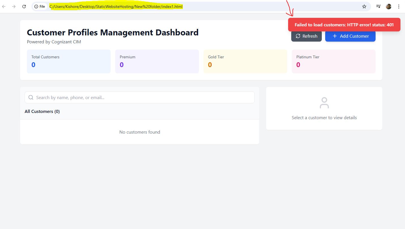Dismiss the red failed to load customers alert
The height and width of the screenshot is (229, 405).
(344, 25)
